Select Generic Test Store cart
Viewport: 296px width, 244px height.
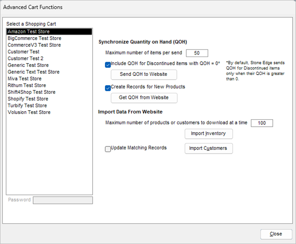(49, 65)
